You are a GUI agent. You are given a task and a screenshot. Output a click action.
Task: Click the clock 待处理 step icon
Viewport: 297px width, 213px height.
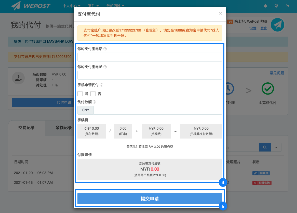pos(230,89)
